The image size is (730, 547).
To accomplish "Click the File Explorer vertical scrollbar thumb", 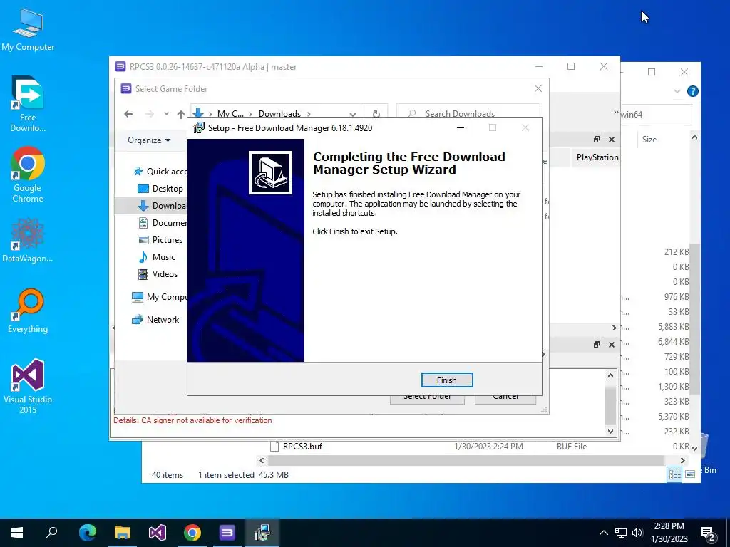I will tap(694, 318).
